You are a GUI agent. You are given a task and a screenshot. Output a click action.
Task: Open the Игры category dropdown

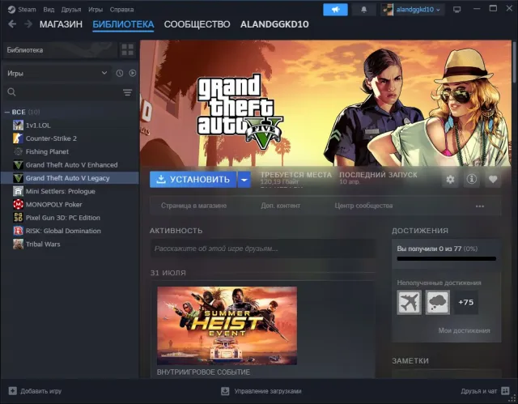click(56, 74)
